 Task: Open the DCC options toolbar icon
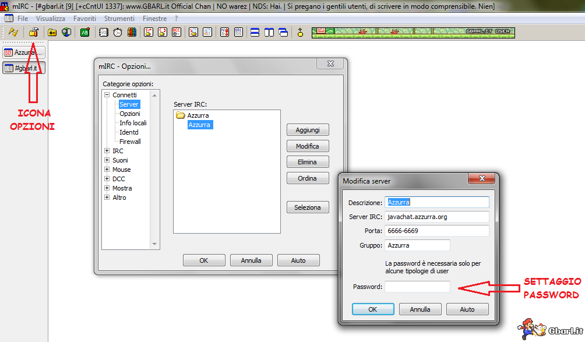pos(177,33)
